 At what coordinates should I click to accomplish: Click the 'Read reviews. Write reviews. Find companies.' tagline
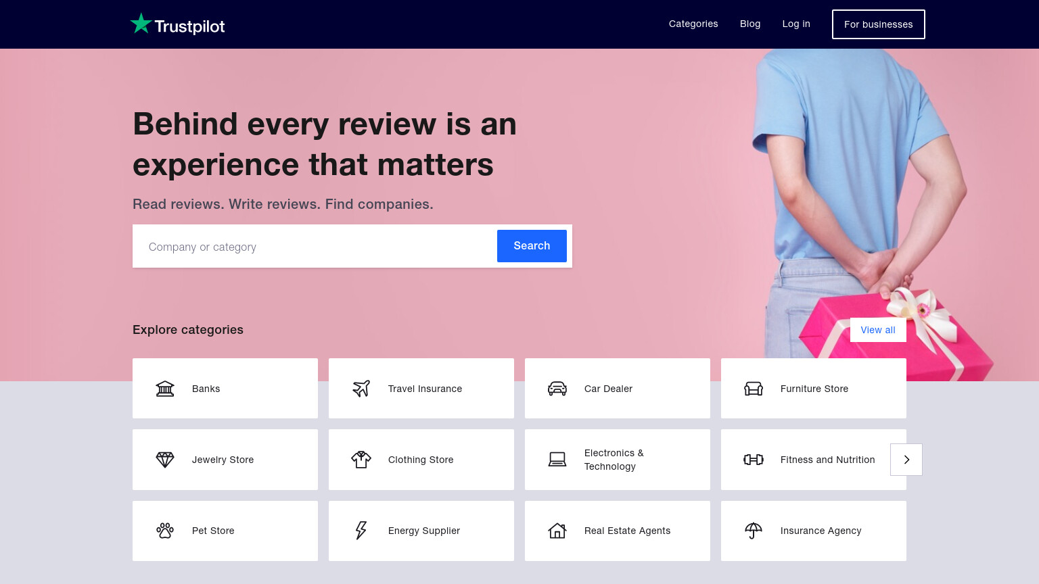pyautogui.click(x=283, y=204)
